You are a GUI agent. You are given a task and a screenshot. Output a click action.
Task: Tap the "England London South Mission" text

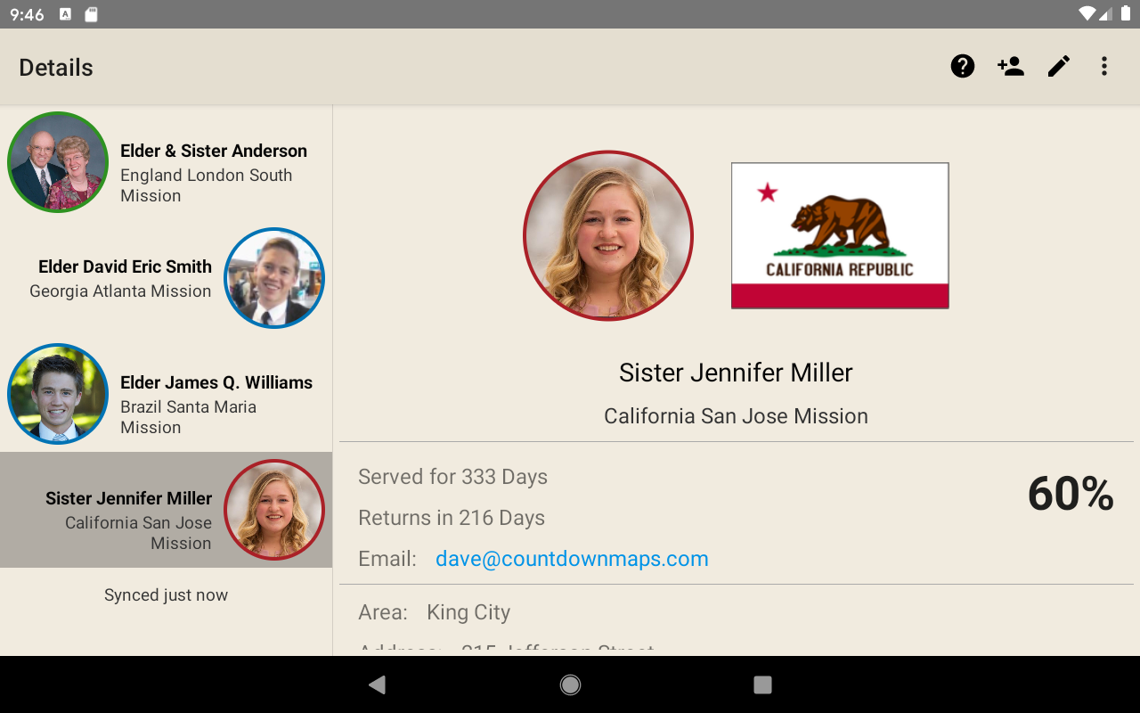coord(207,185)
